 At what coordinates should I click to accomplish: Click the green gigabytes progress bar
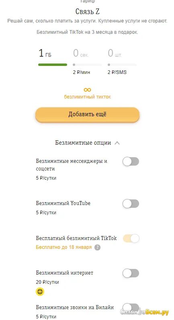tap(53, 65)
